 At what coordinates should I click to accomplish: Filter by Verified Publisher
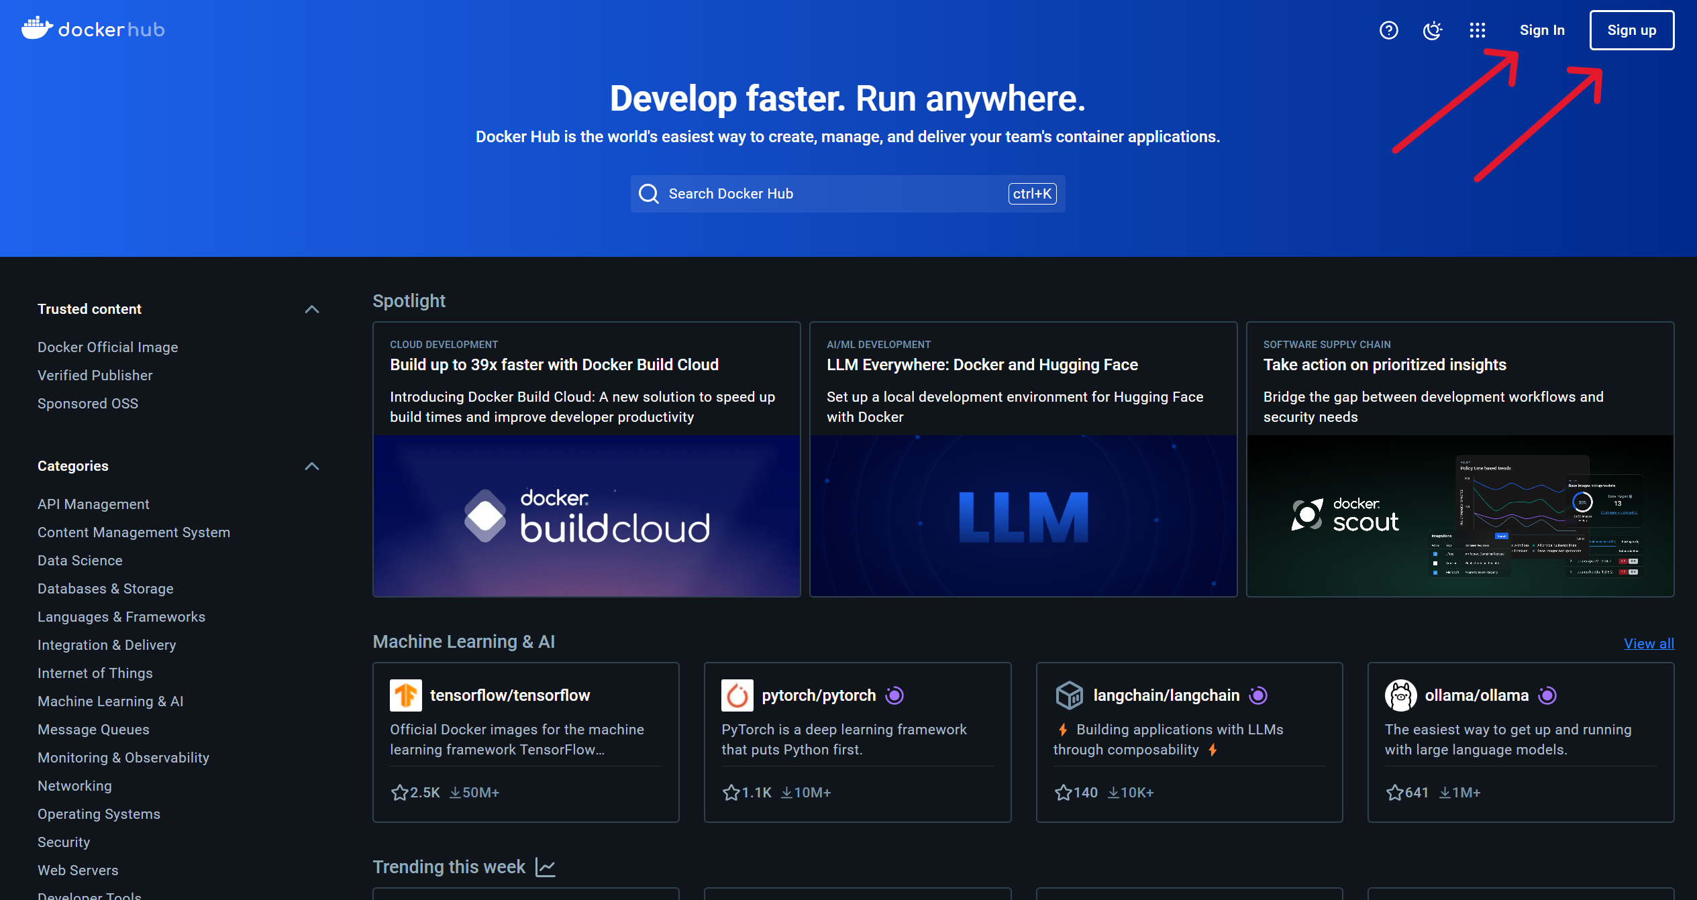(x=95, y=376)
